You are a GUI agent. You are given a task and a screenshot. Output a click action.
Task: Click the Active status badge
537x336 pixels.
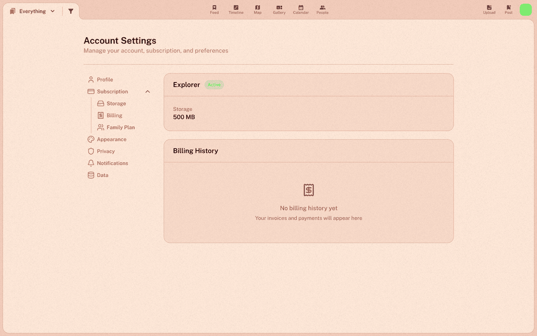tap(214, 85)
